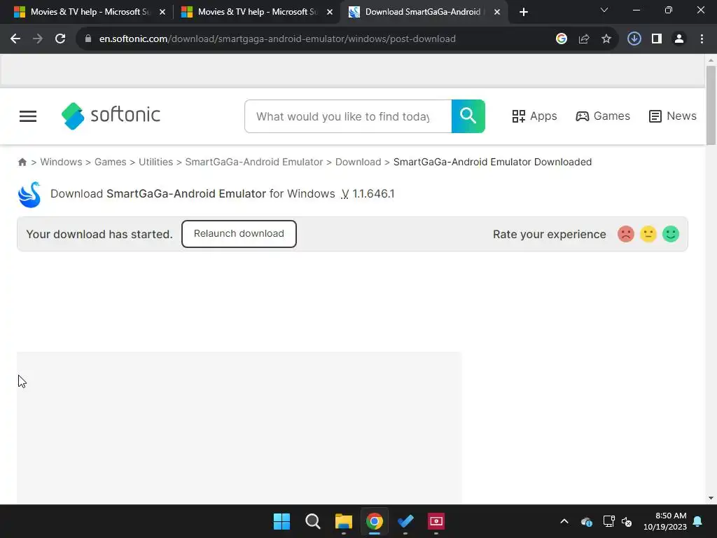This screenshot has width=717, height=538.
Task: Open SmartGaGa-Android Emulator breadcrumb link
Action: [x=253, y=162]
